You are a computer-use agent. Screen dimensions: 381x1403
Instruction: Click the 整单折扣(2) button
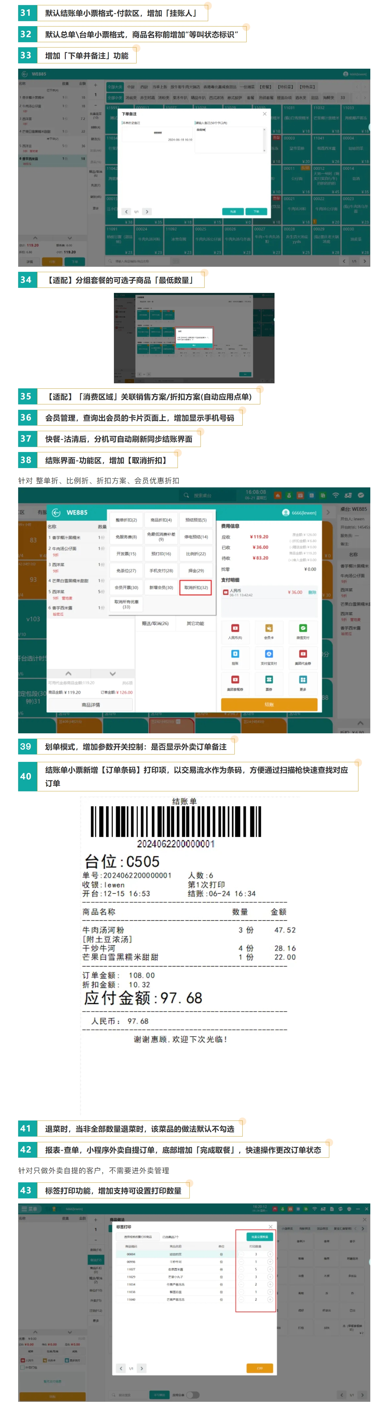click(126, 520)
